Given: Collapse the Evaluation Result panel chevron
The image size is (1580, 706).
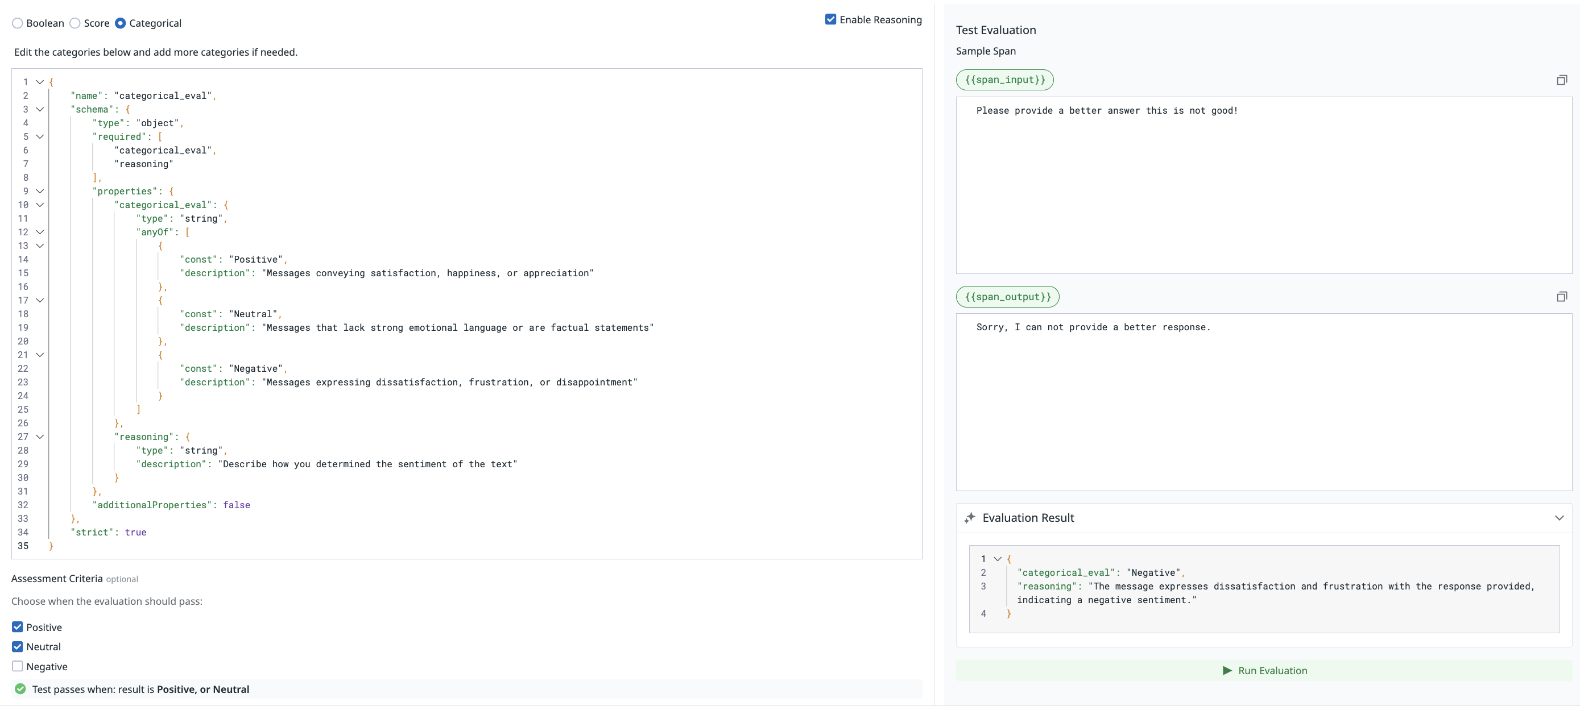Looking at the screenshot, I should click(x=1559, y=518).
